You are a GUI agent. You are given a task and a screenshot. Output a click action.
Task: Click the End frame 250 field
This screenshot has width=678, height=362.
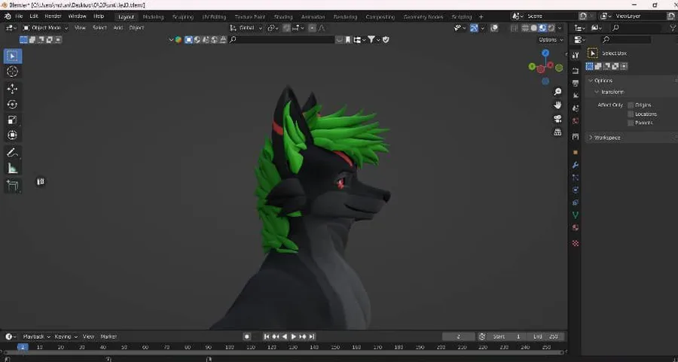coord(545,336)
